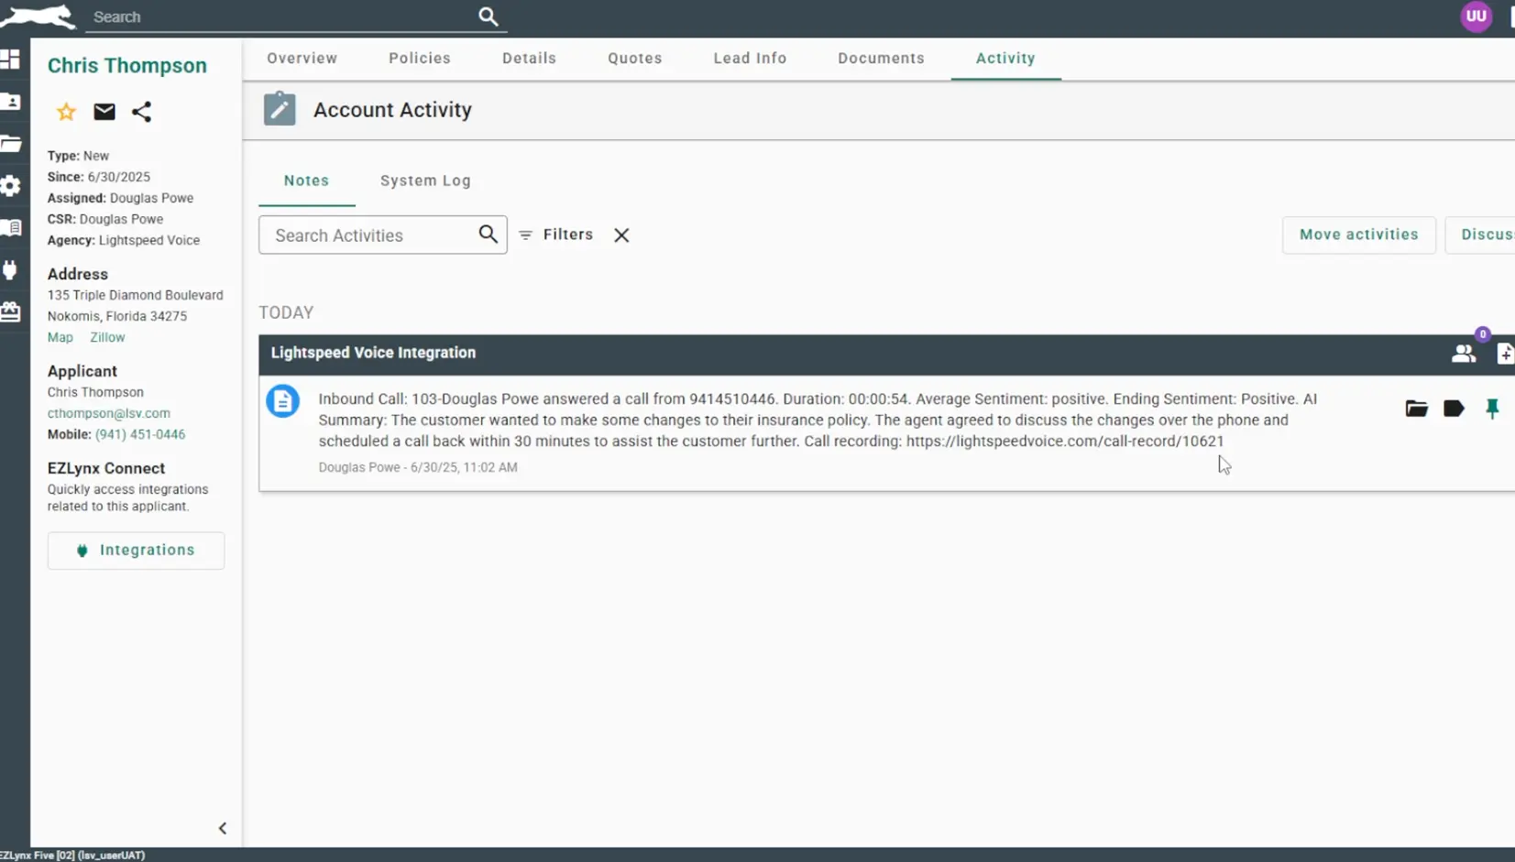This screenshot has width=1515, height=862.
Task: Click the (941) 451-0446 mobile link
Action: pos(140,434)
